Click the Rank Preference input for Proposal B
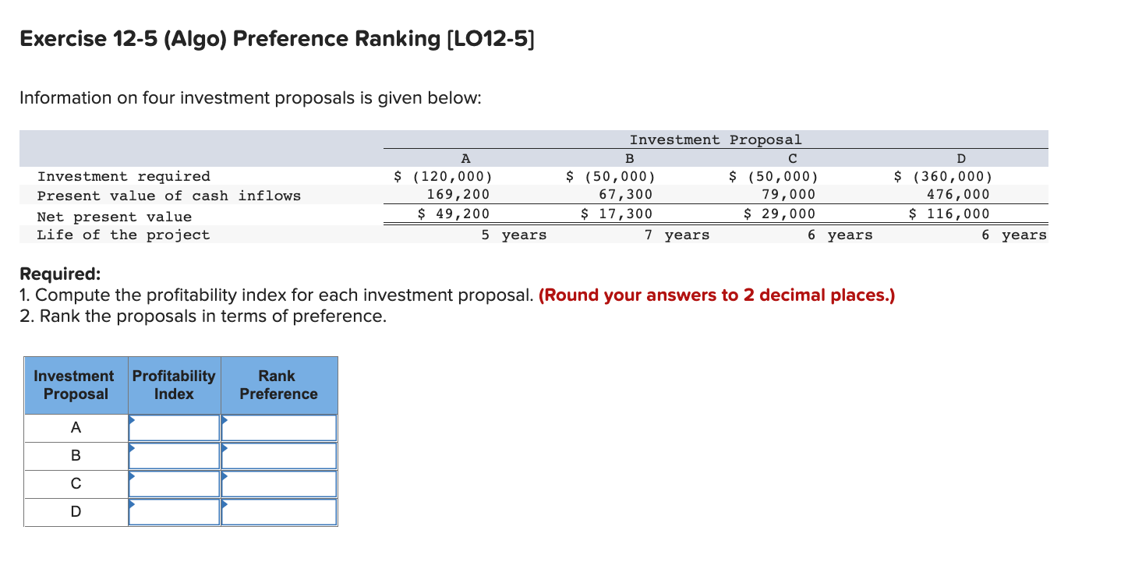This screenshot has width=1135, height=583. (x=278, y=455)
